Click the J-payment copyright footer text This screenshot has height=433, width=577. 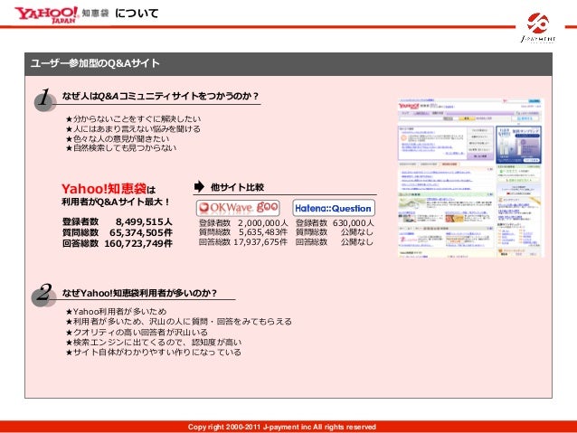tap(282, 427)
